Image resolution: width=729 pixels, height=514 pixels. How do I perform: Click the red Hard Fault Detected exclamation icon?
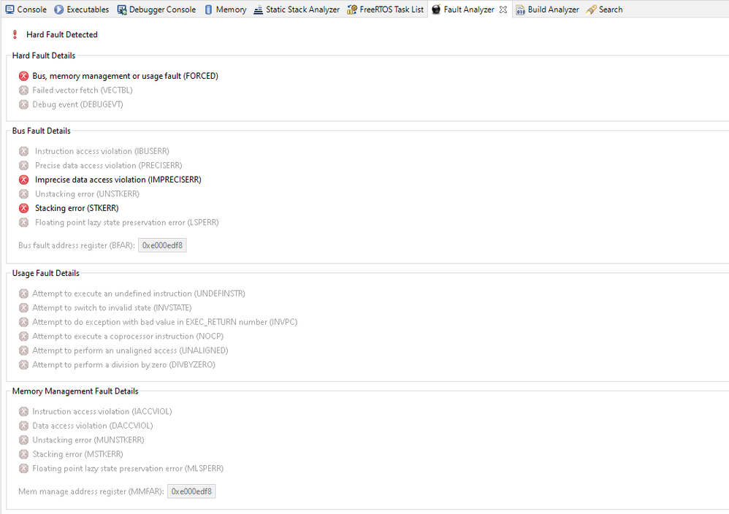pos(15,34)
